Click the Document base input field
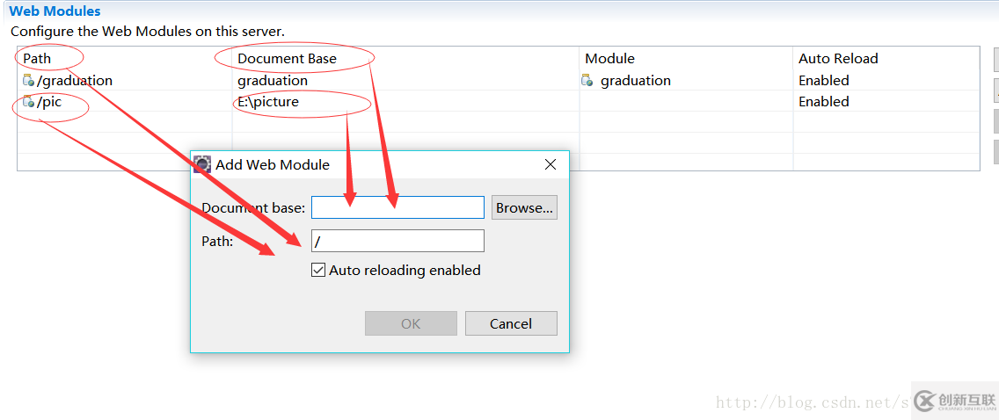The width and height of the screenshot is (999, 420). (x=397, y=207)
